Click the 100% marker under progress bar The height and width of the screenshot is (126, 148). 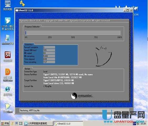tap(120, 37)
